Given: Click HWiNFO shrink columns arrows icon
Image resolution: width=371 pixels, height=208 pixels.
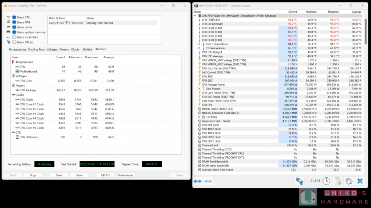Looking at the screenshot, I should click(208, 181).
